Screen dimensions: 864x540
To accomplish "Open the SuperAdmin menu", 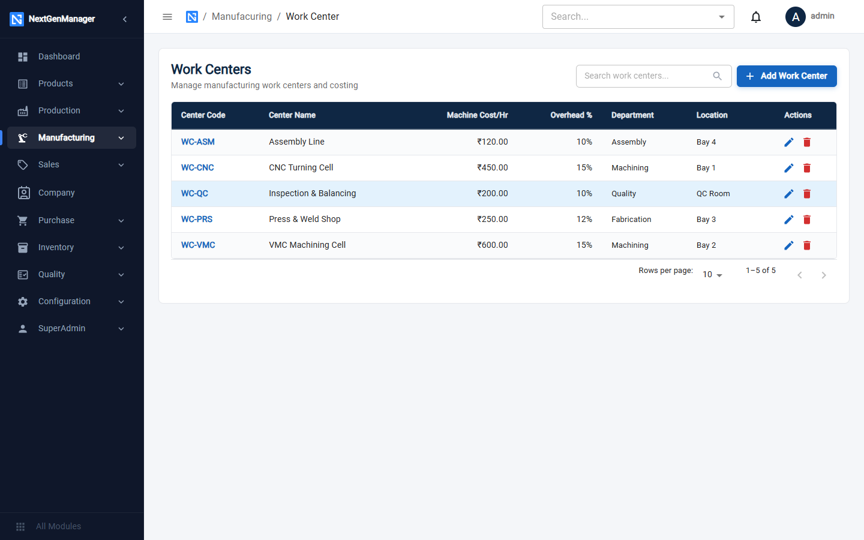I will (72, 329).
